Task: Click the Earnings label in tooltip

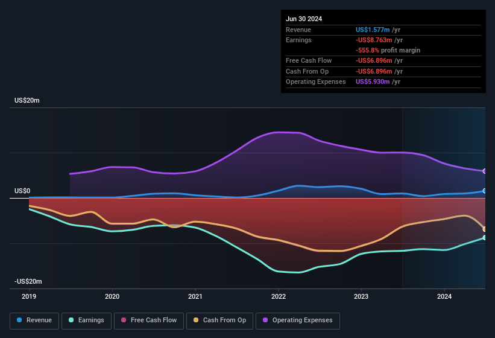Action: pyautogui.click(x=298, y=40)
